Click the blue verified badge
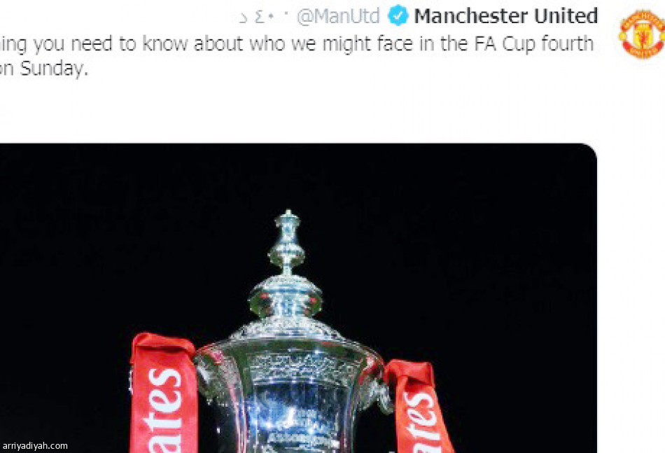665x453 pixels. [x=398, y=15]
